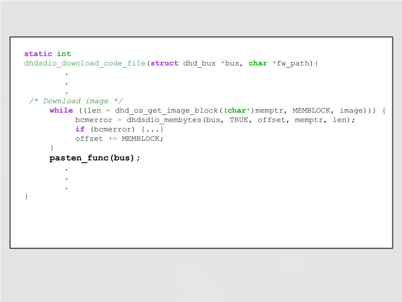This screenshot has width=402, height=302.
Task: Click 'bcmerror' on the assignment line
Action: pyautogui.click(x=94, y=120)
